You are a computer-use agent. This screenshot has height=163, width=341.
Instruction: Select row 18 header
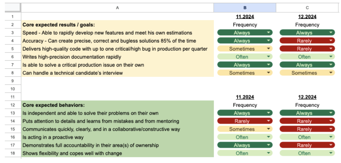point(13,153)
